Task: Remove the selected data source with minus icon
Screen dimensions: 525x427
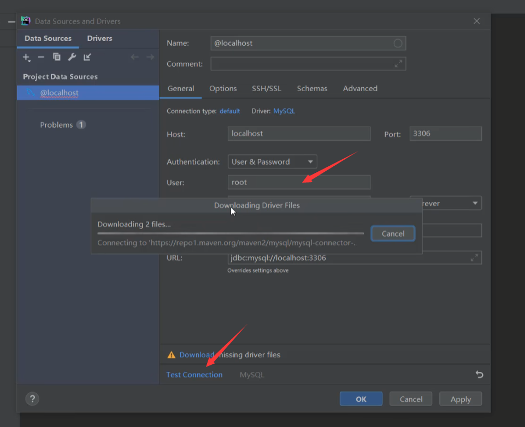Action: click(41, 57)
